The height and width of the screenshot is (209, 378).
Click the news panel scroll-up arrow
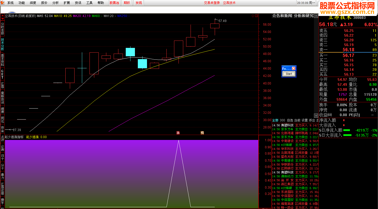316,16
